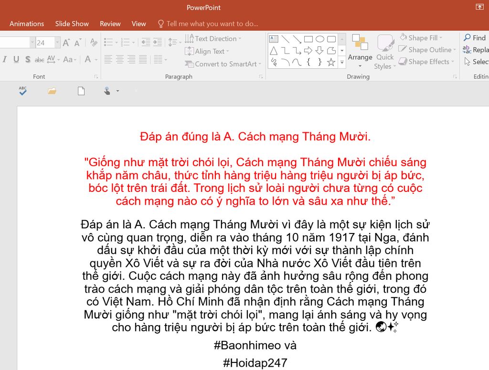
Task: Open Change Case Aa dropdown
Action: coord(70,59)
